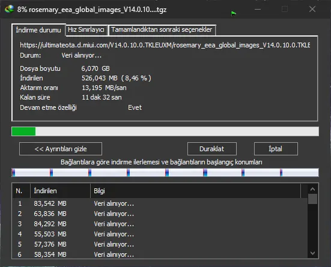Click downloaded amount 526,043 MB (8,46 %)

click(117, 78)
